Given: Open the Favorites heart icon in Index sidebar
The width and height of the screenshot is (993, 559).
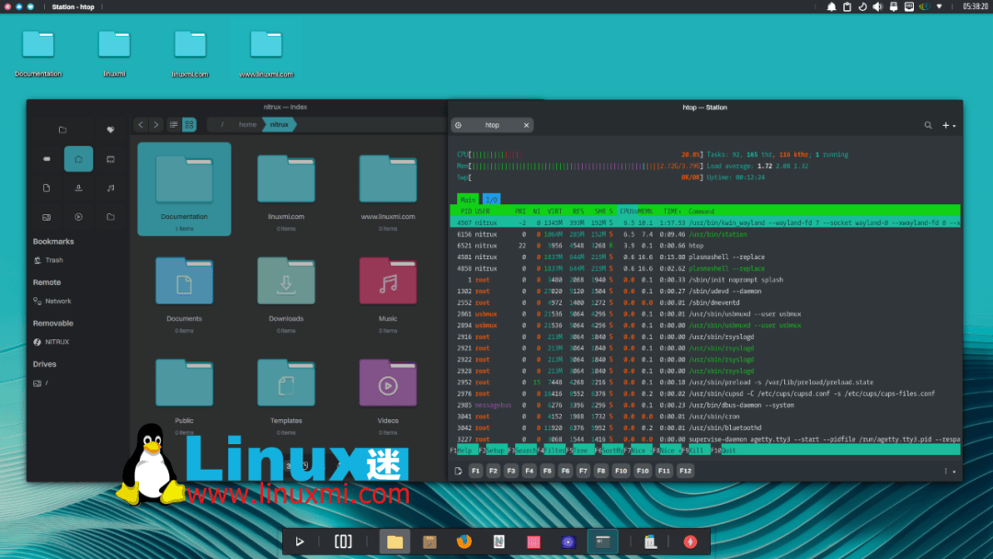Looking at the screenshot, I should 110,130.
